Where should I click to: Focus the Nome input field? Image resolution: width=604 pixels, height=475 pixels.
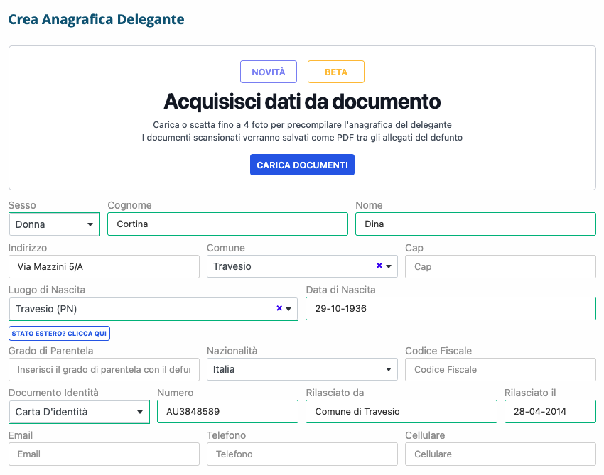pos(475,224)
